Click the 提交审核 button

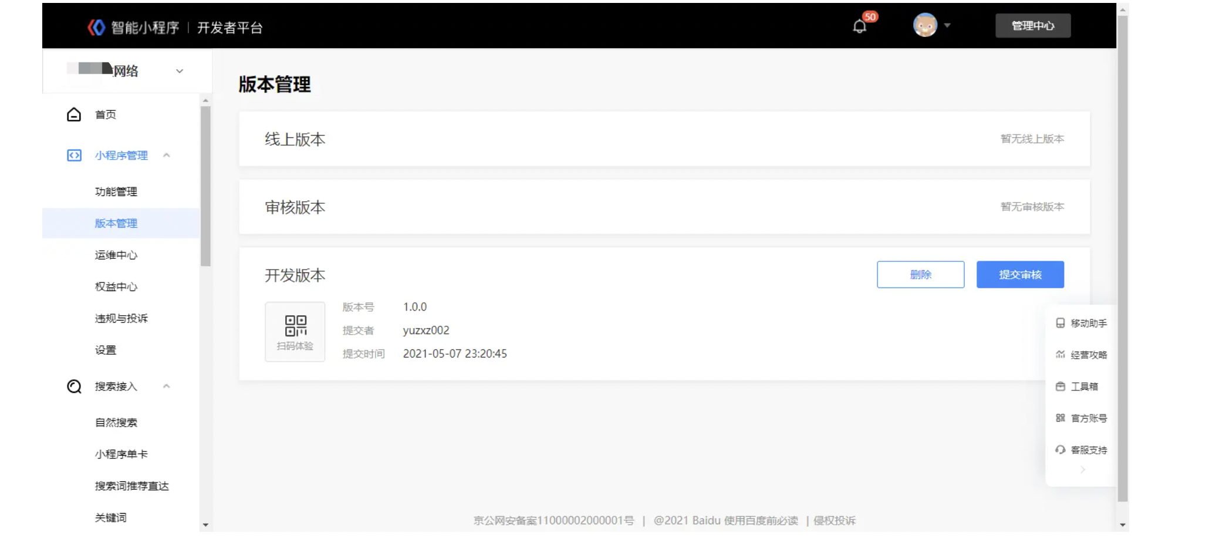[1020, 275]
